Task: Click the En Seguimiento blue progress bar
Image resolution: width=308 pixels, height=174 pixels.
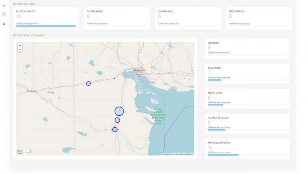Action: point(46,26)
